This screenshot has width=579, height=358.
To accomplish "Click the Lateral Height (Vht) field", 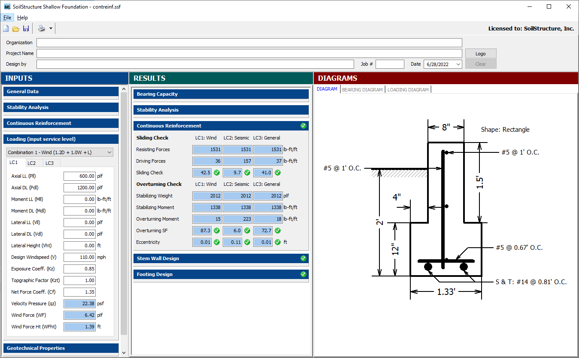I will tap(79, 246).
